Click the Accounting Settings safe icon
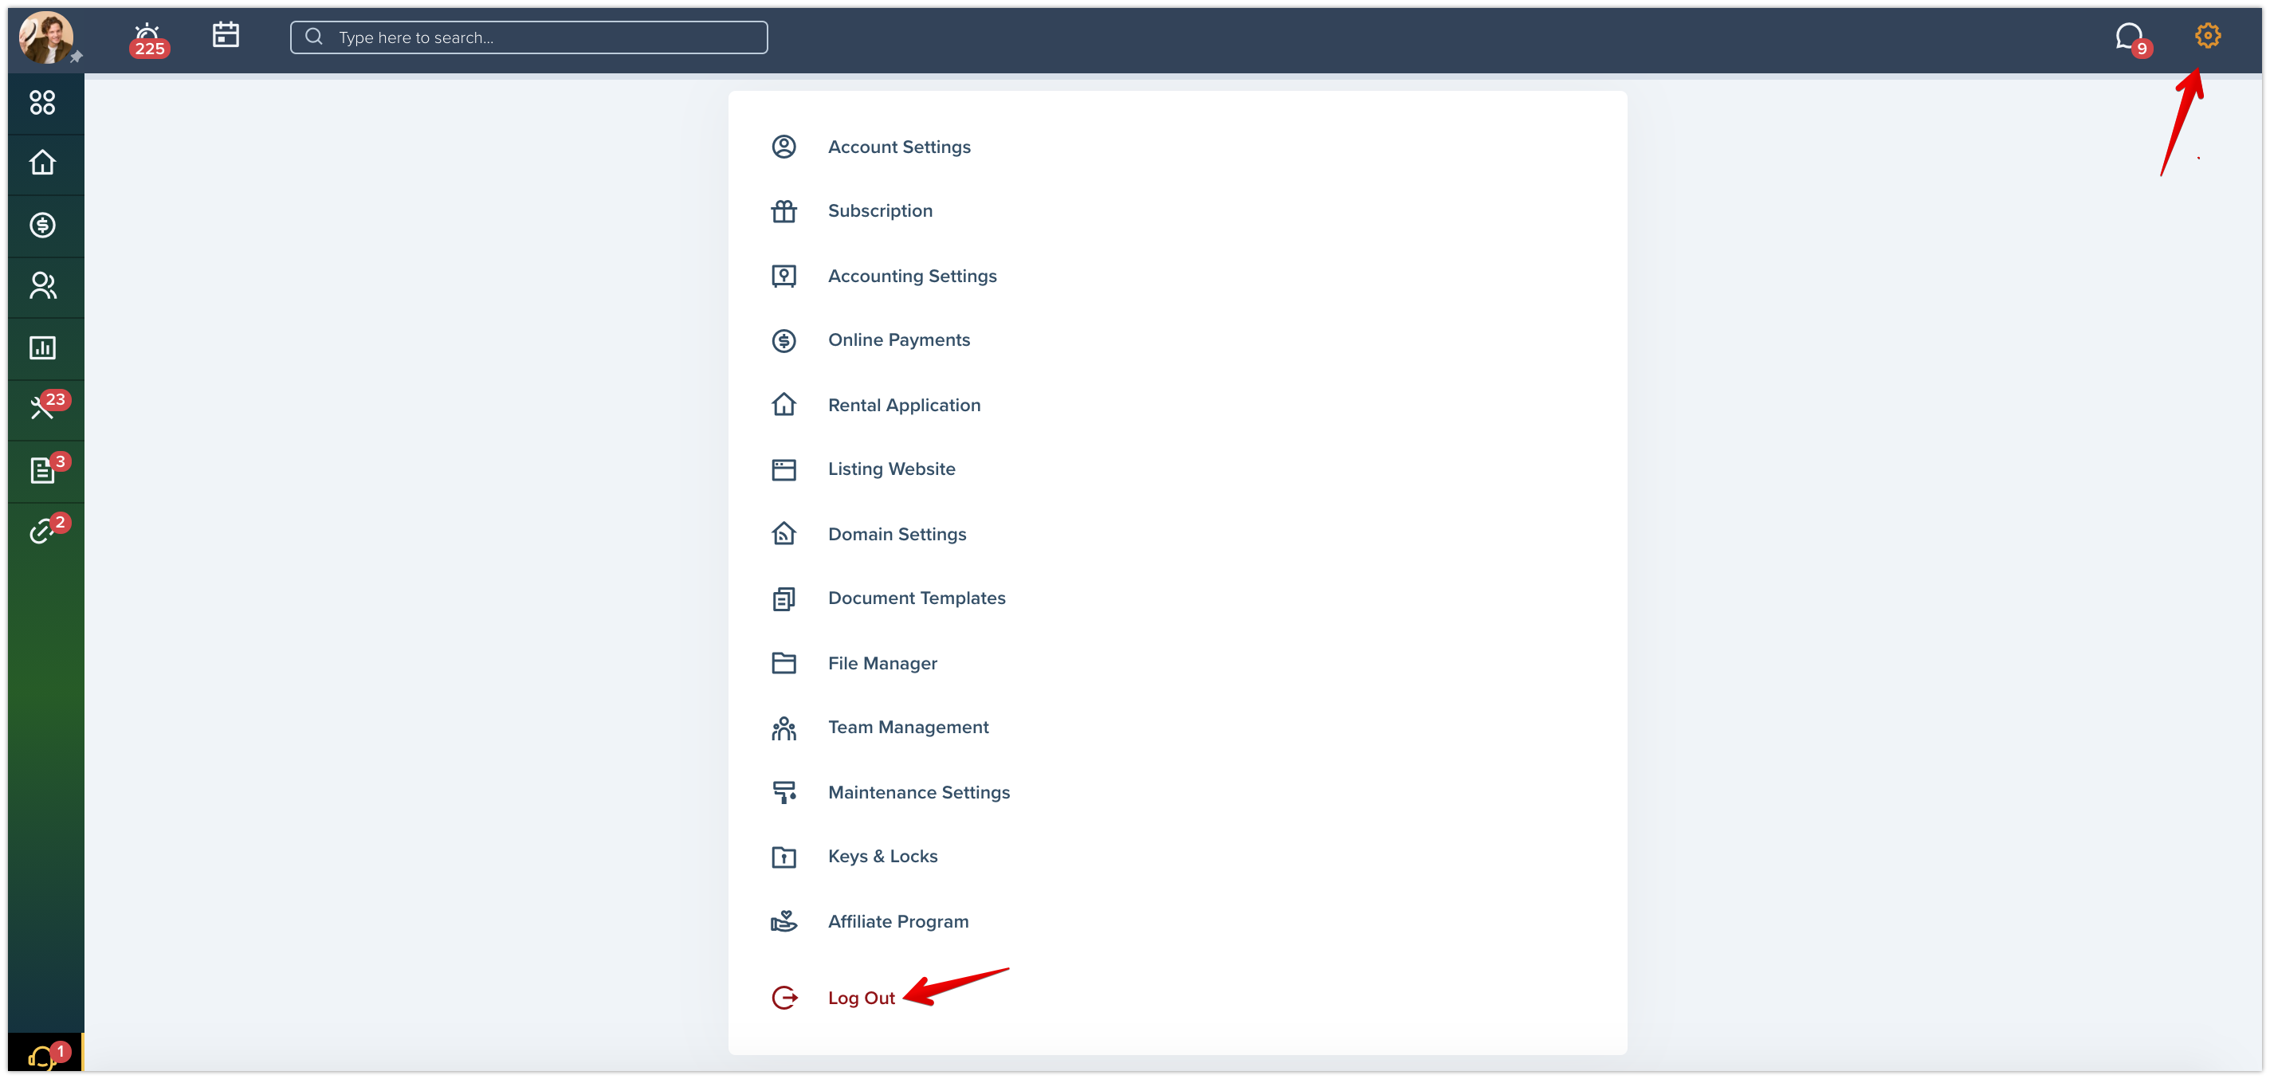Viewport: 2270px width, 1079px height. (x=784, y=277)
